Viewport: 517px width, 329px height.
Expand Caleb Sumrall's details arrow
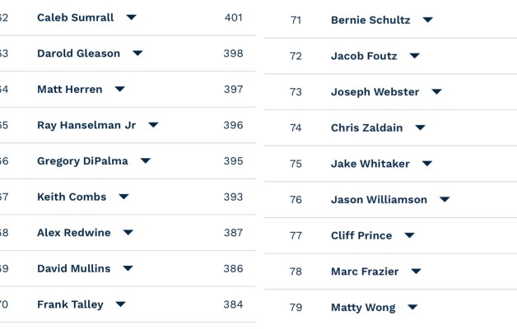[x=132, y=17]
